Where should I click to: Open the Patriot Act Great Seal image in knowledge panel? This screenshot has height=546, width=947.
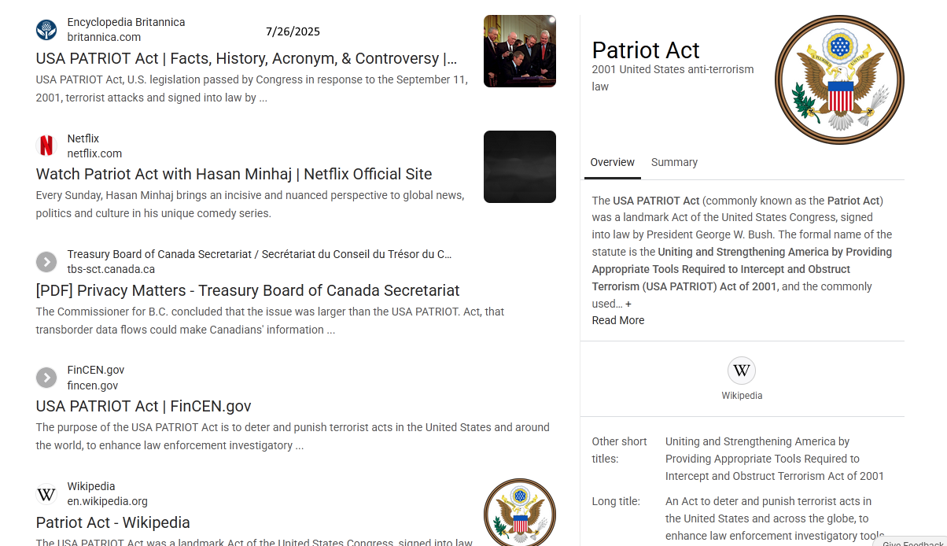click(839, 79)
